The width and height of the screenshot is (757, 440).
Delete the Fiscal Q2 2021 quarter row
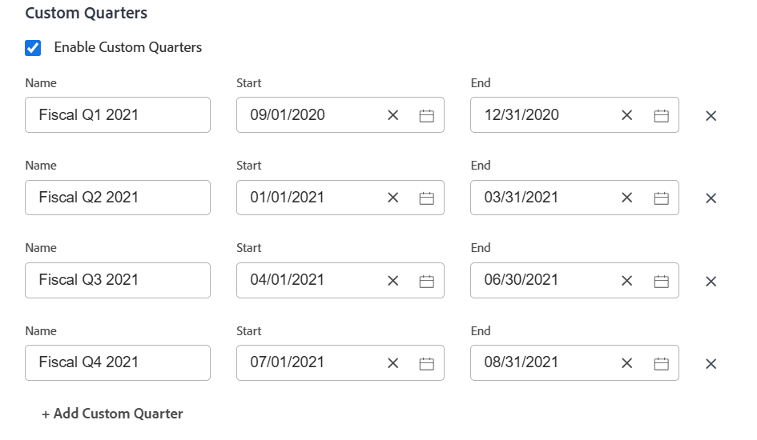tap(711, 198)
